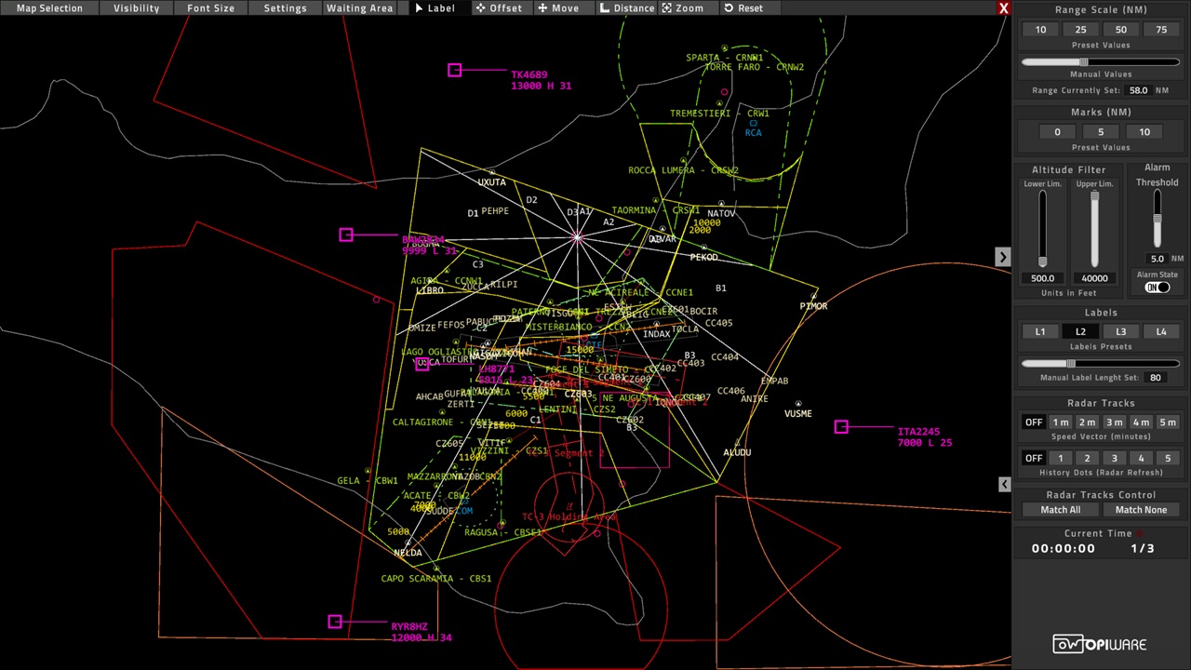Click the Match All button
The width and height of the screenshot is (1191, 670).
(1061, 510)
